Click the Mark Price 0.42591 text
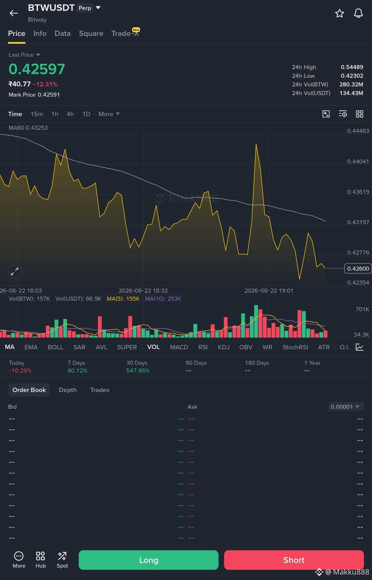This screenshot has width=372, height=580. pos(34,95)
